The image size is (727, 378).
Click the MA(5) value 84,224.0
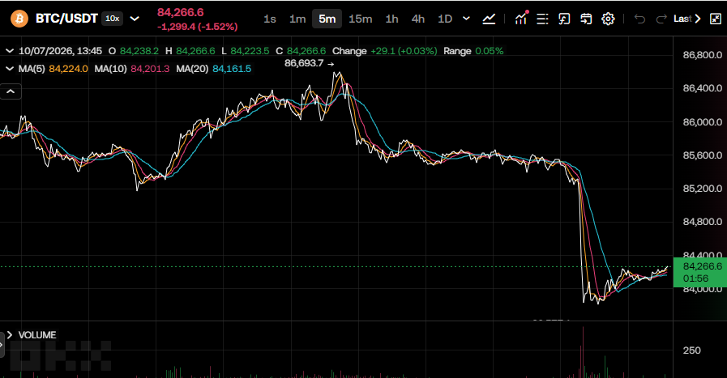[x=68, y=69]
